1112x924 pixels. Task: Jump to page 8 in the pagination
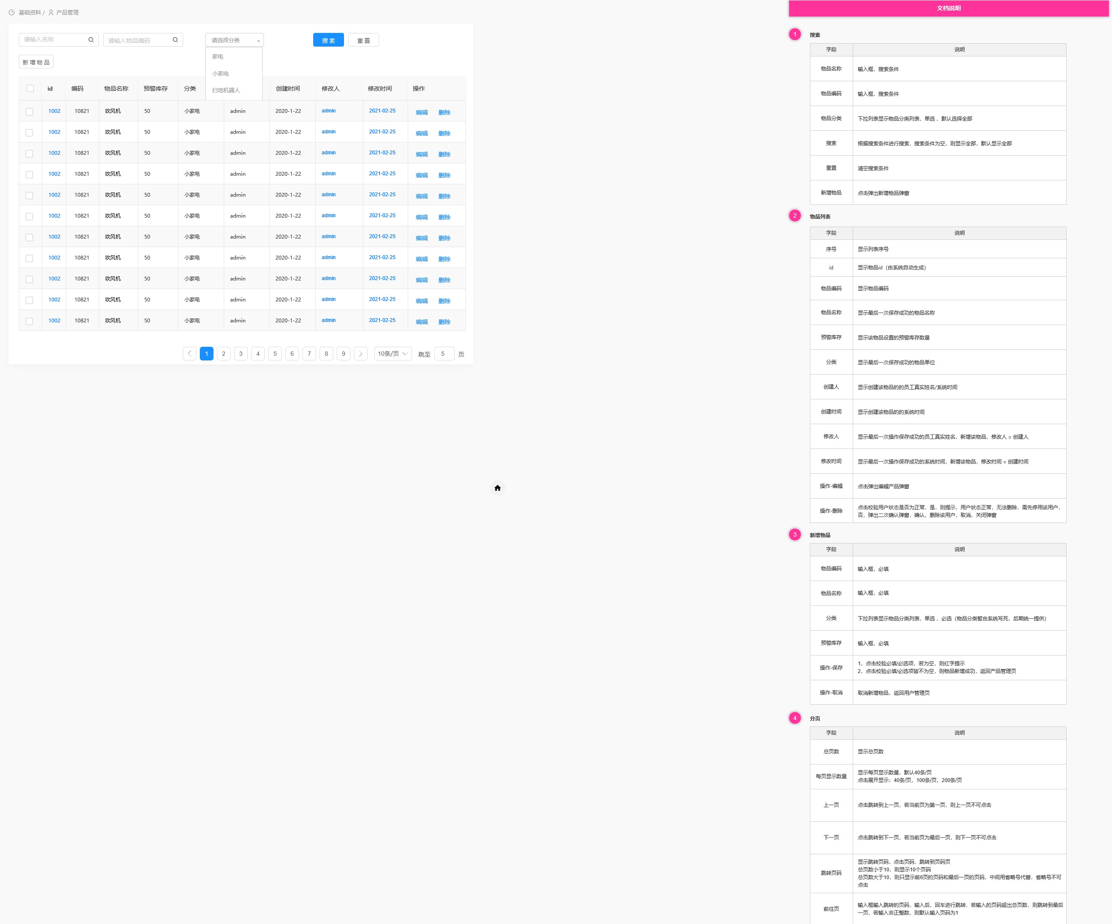pyautogui.click(x=326, y=354)
